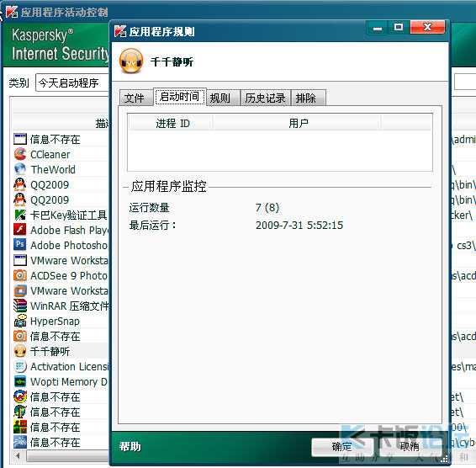Click the 取消 button

(410, 447)
